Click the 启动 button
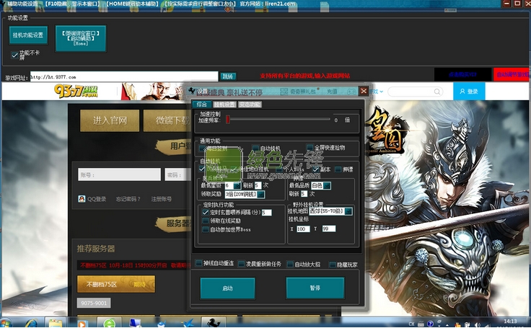The height and width of the screenshot is (328, 531). (x=227, y=288)
